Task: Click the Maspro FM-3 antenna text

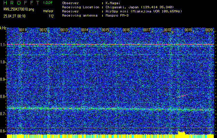Action: tap(117, 16)
